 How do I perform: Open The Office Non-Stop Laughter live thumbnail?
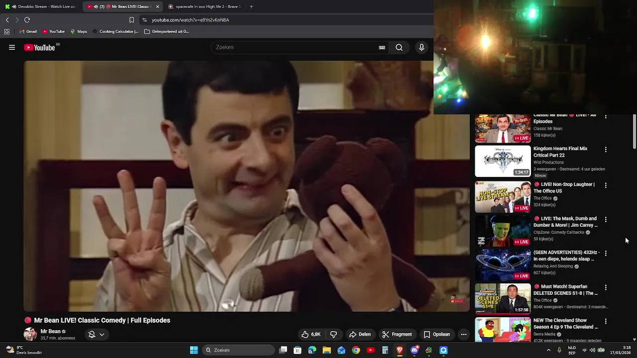pyautogui.click(x=503, y=197)
